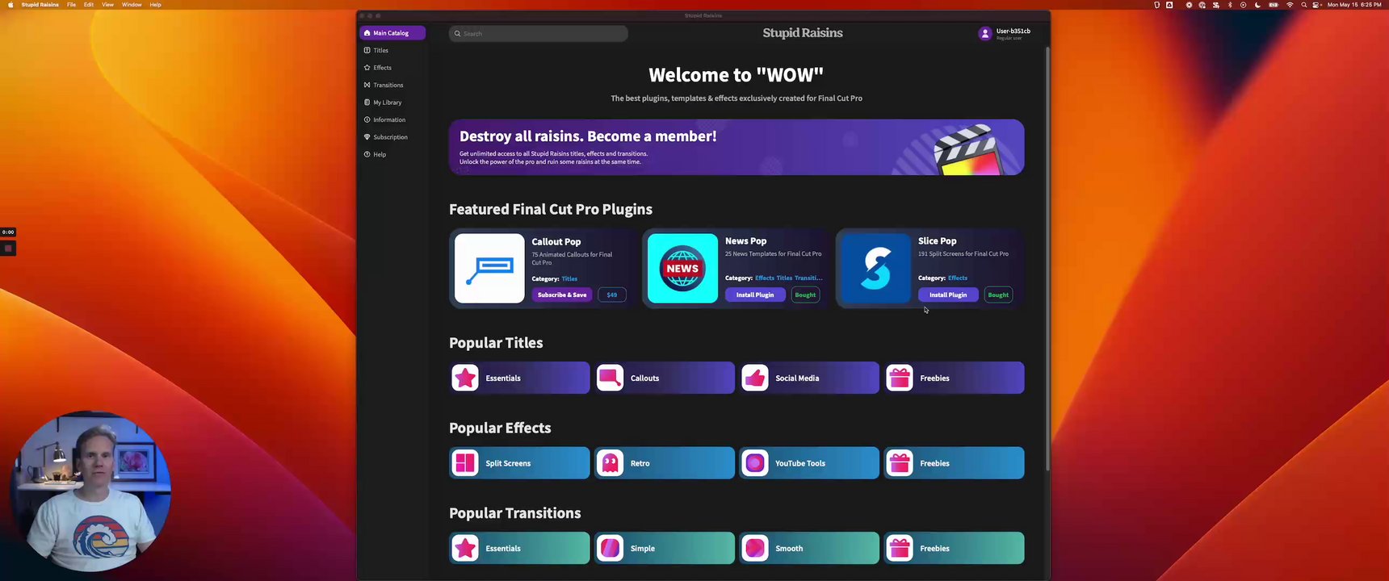Click the YouTube Tools circle icon
The height and width of the screenshot is (581, 1389).
pos(754,463)
